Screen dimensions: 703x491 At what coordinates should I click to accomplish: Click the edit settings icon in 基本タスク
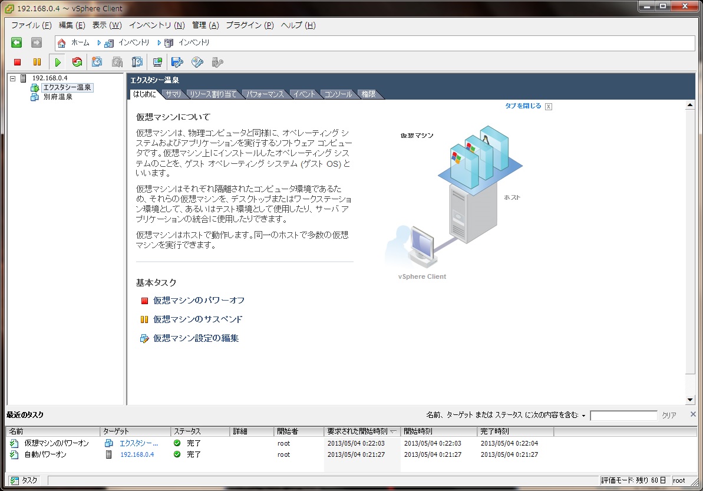[x=144, y=338]
